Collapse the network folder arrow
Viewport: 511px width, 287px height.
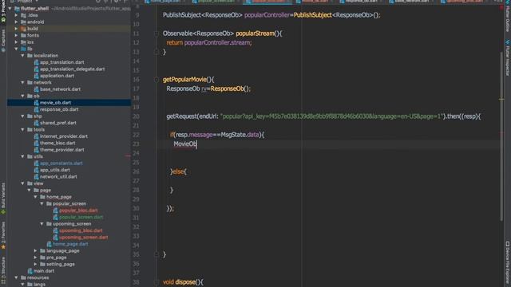pyautogui.click(x=23, y=82)
